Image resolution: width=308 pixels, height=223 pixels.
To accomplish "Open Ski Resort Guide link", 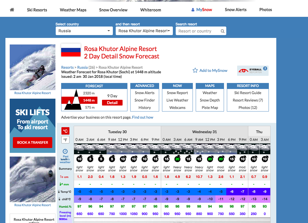I will pos(248,93).
